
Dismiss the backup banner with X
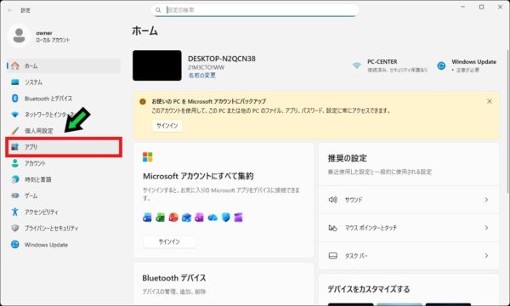pos(490,101)
